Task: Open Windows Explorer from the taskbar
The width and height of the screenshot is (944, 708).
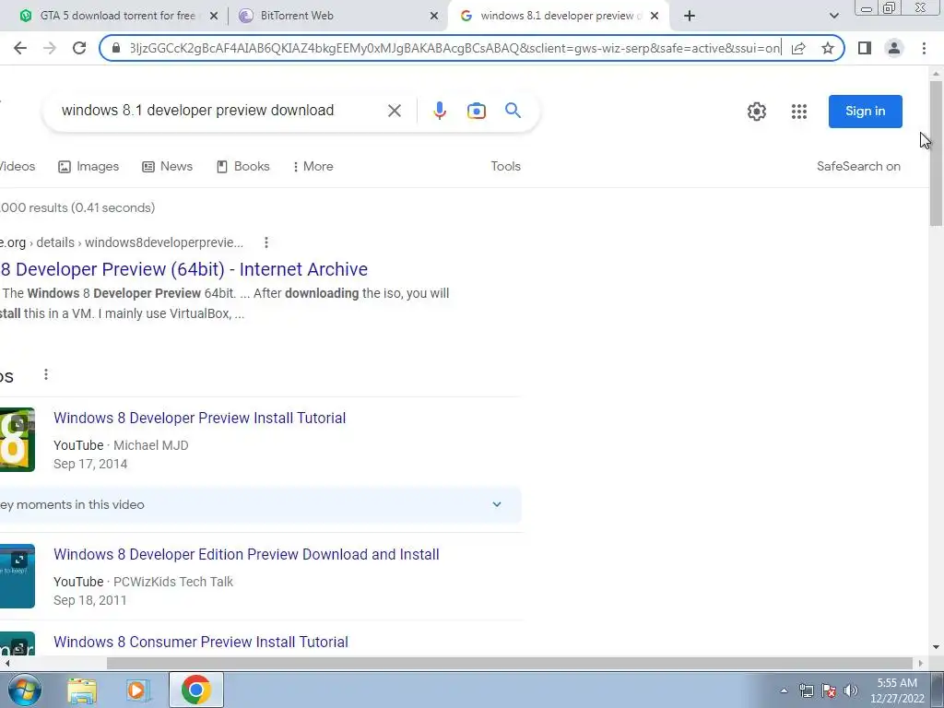Action: tap(82, 690)
